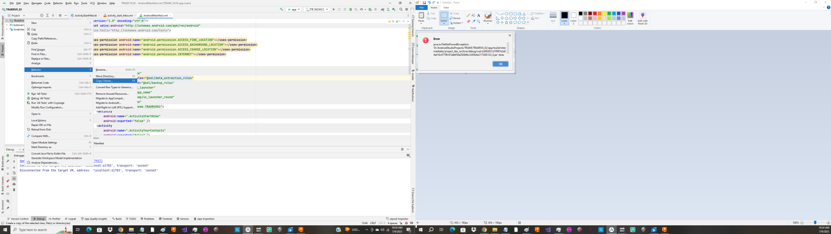Viewport: 831px width, 234px height.
Task: Click the Make Project hammer icon
Action: [281, 9]
